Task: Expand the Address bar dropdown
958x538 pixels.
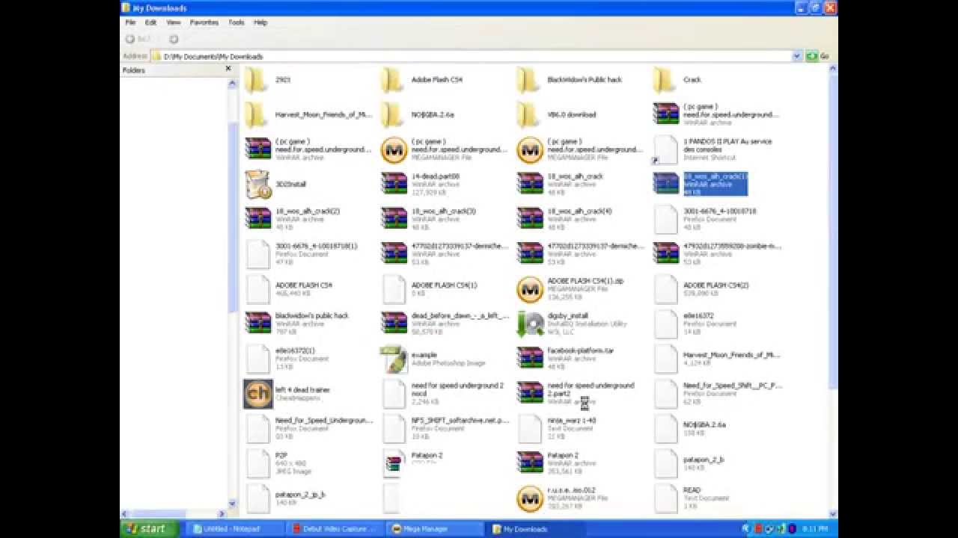Action: coord(797,56)
